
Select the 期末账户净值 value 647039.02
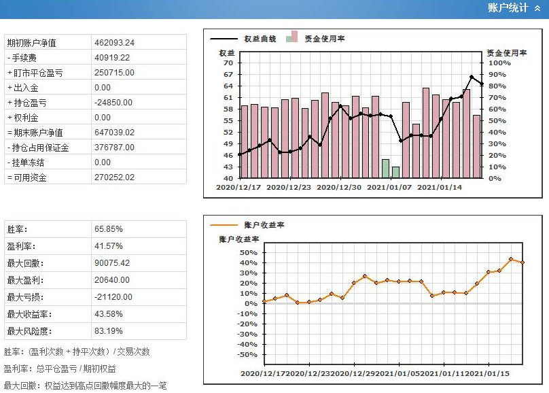coord(115,133)
